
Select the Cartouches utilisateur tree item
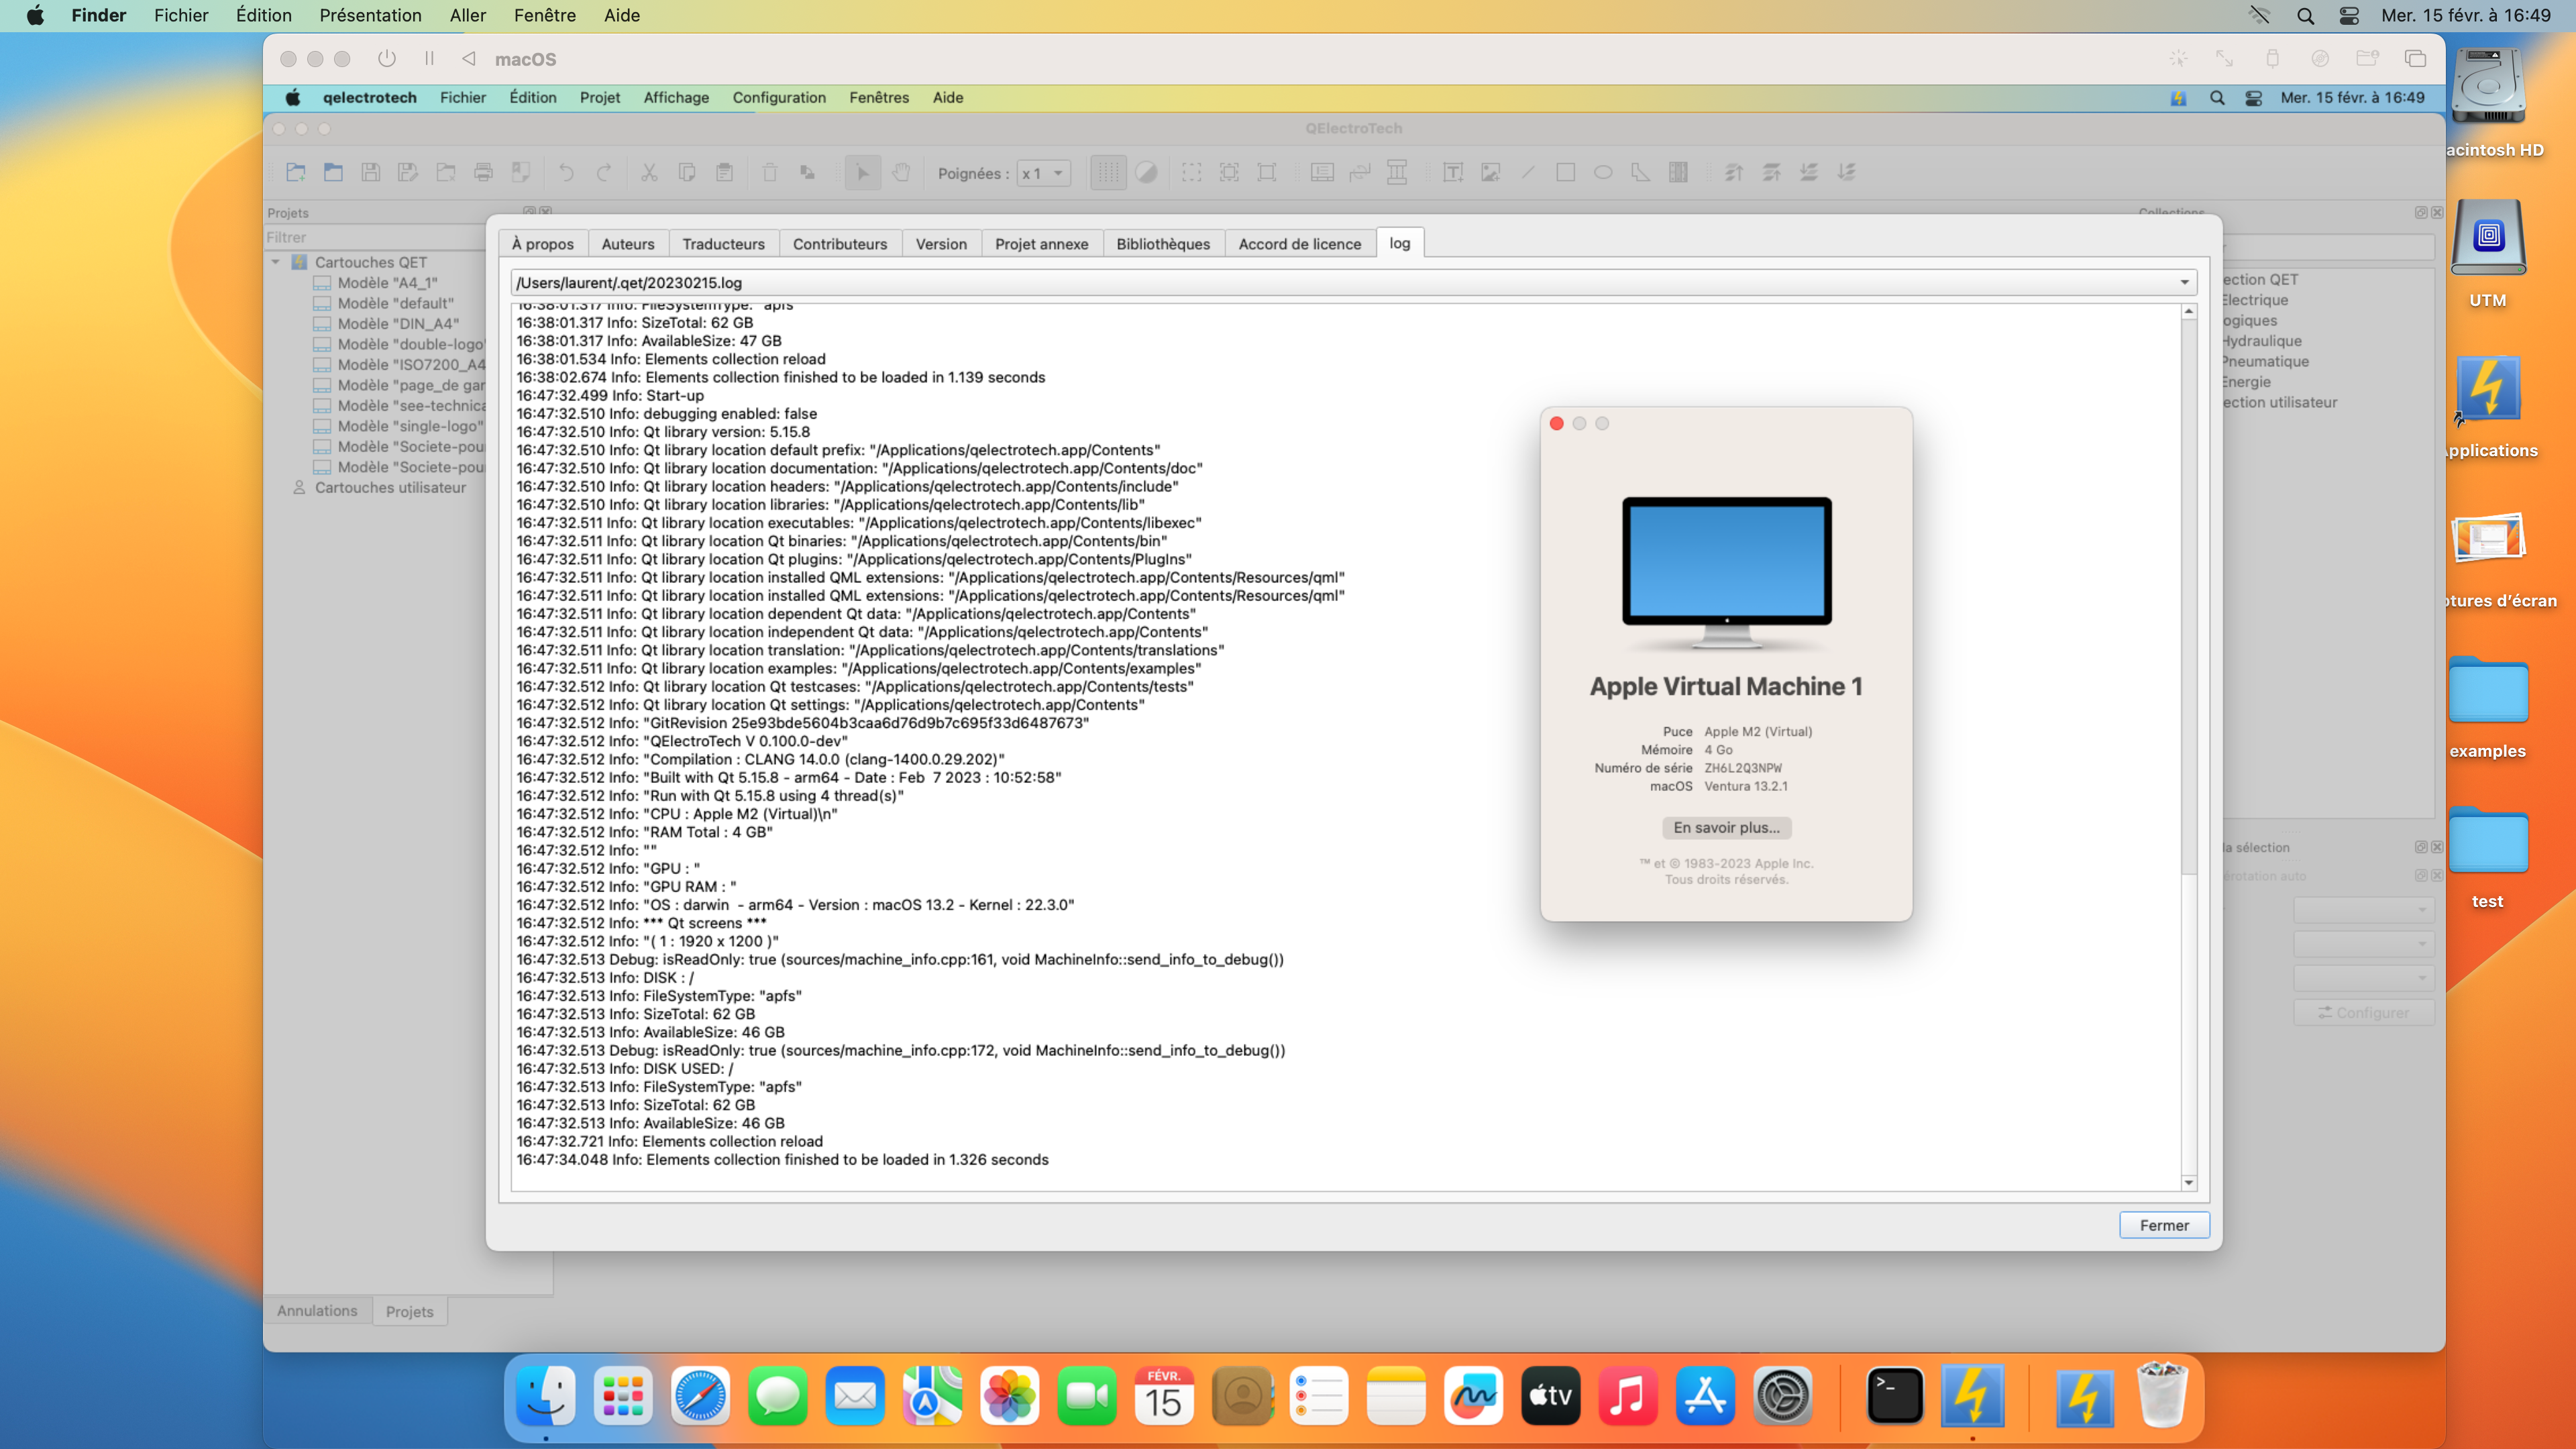tap(390, 488)
